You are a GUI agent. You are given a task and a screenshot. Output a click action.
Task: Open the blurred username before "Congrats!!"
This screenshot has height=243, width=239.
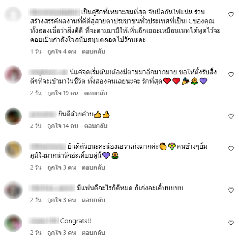tap(44, 221)
